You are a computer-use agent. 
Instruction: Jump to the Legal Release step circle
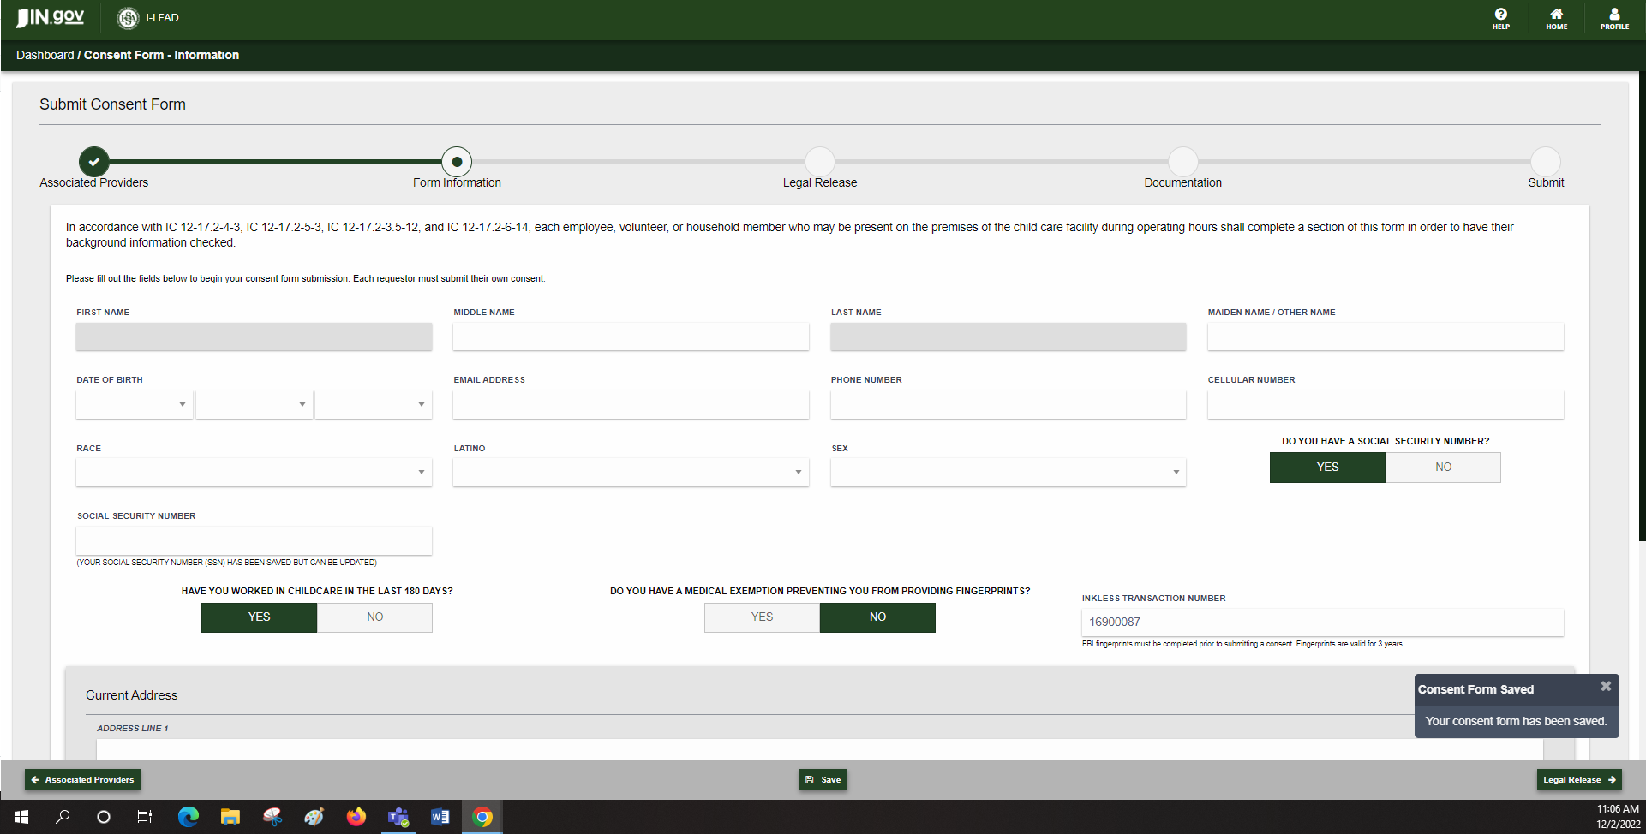[819, 162]
